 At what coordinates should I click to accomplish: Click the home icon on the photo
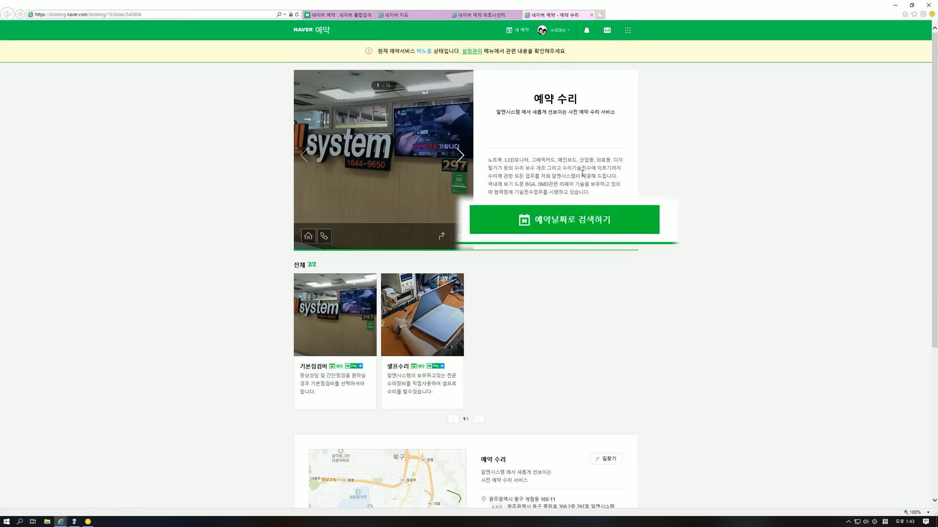click(308, 236)
